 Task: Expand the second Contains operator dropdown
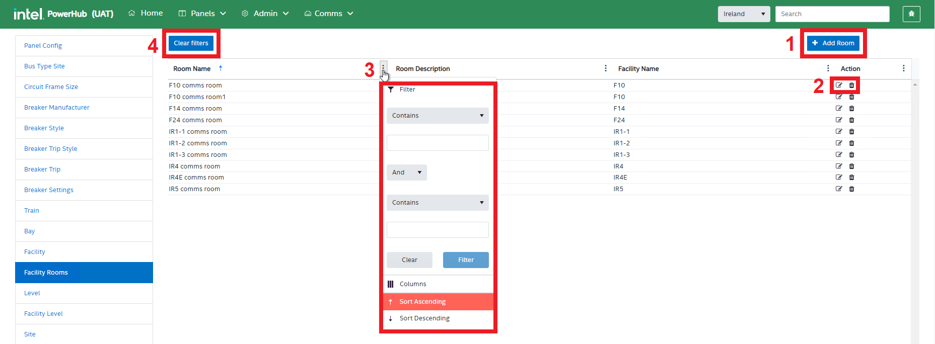pyautogui.click(x=438, y=203)
